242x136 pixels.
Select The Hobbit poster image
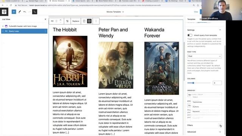(x=70, y=62)
